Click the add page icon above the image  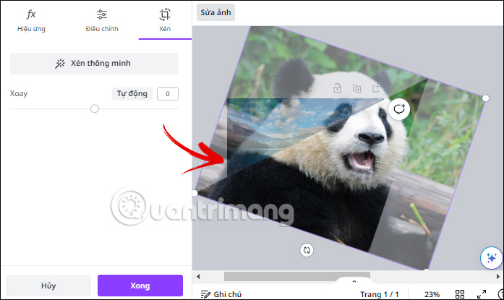376,88
